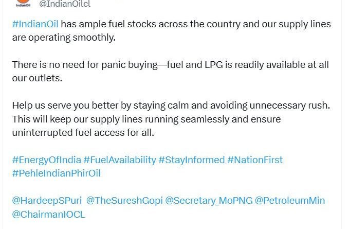The width and height of the screenshot is (349, 229).
Task: Follow the #StayInformed hashtag link
Action: [x=192, y=160]
